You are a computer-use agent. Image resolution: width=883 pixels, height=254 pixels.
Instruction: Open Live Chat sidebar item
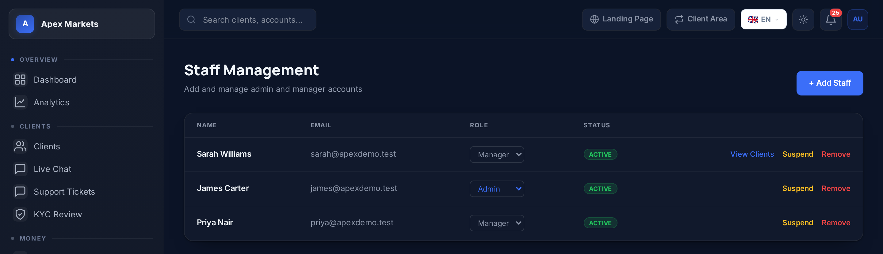click(82, 169)
